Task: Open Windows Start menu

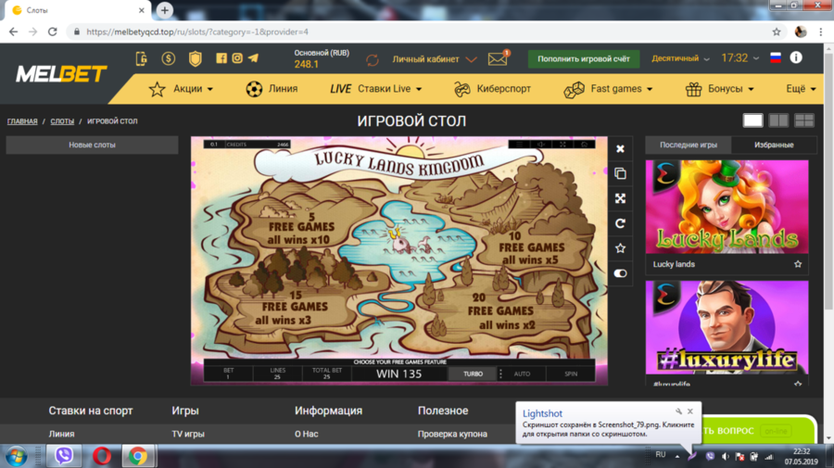Action: [17, 456]
